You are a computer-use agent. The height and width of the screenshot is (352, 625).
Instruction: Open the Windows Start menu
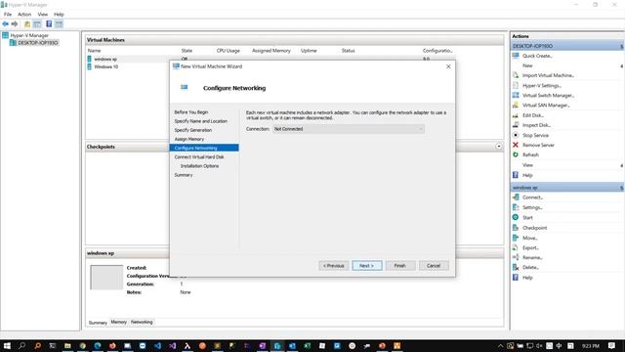7,345
